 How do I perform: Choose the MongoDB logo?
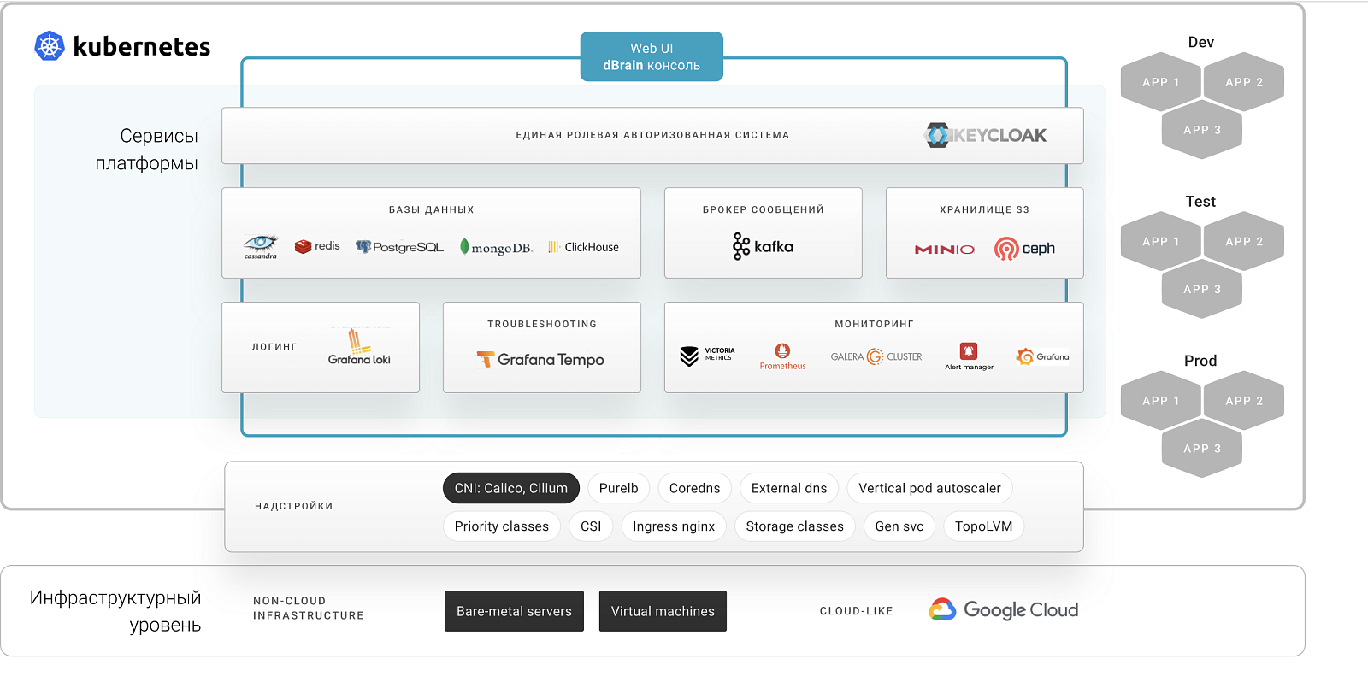[x=496, y=247]
